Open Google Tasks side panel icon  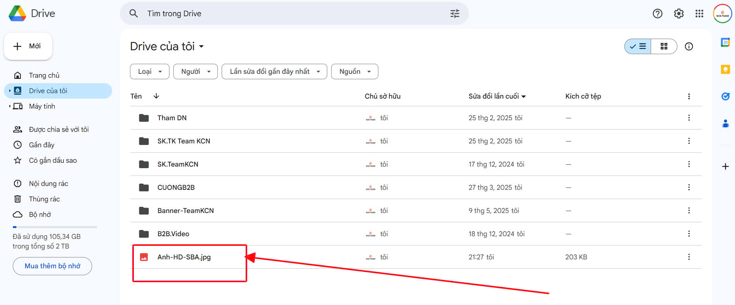point(725,96)
